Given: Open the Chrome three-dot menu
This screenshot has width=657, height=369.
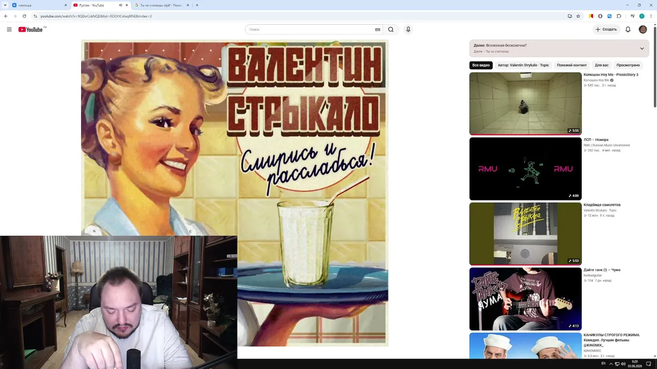Looking at the screenshot, I should 650,16.
